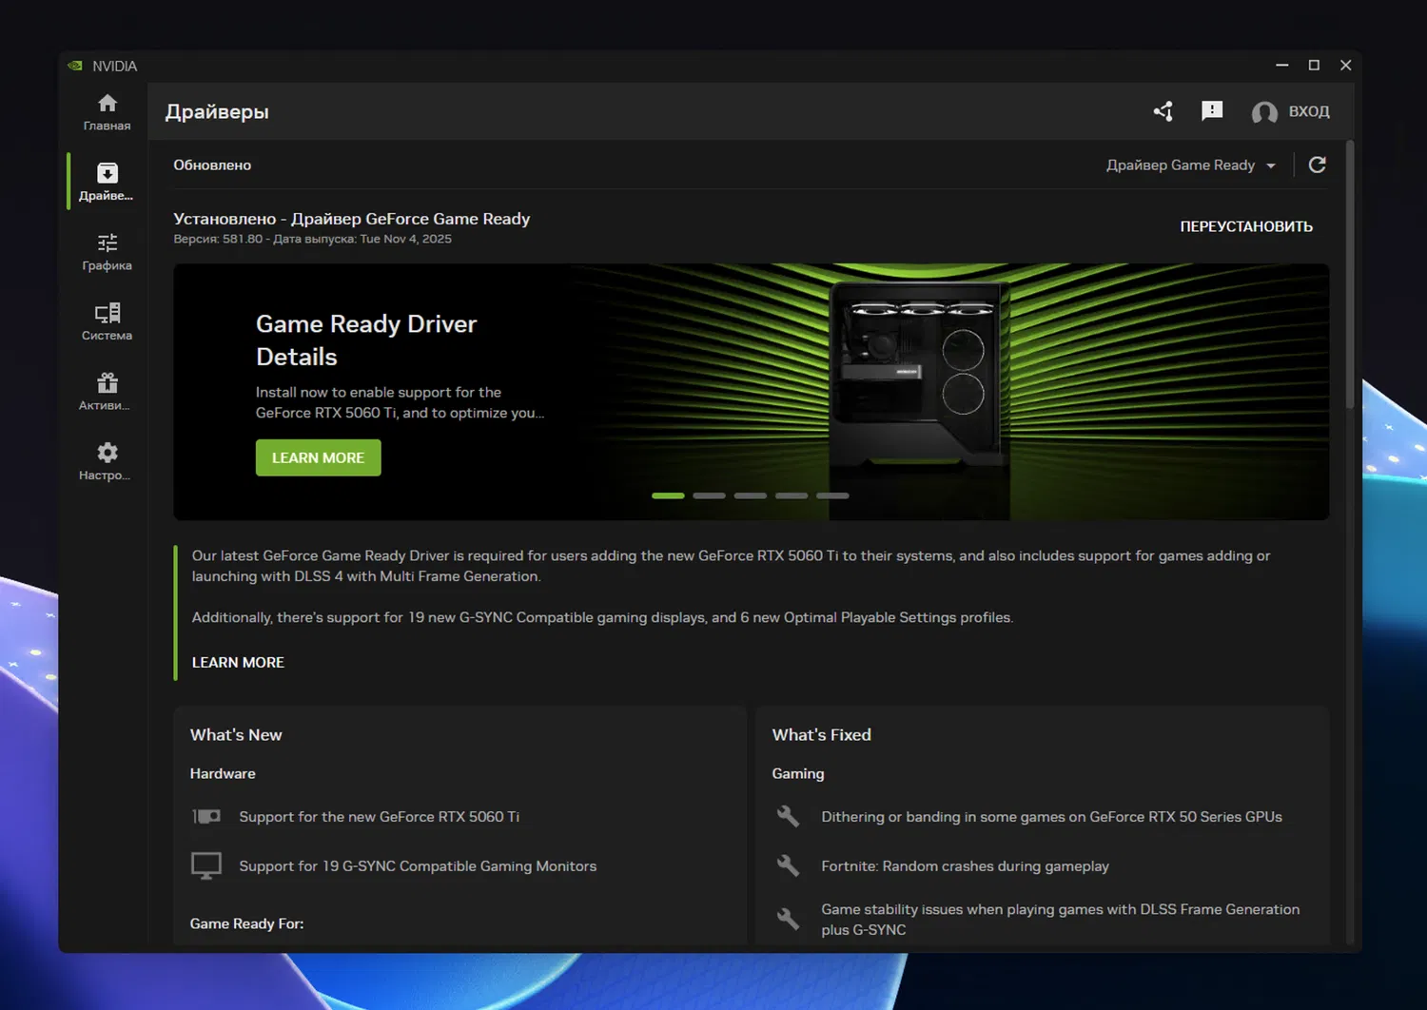Go to the Система section

click(107, 321)
